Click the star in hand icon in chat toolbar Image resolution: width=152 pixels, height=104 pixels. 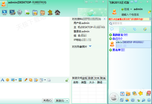click(x=50, y=12)
